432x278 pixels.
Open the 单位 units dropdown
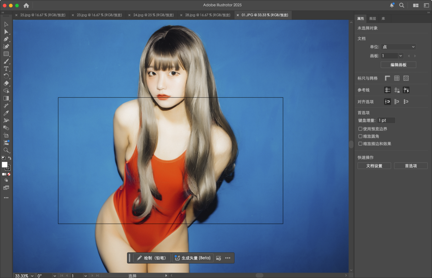[399, 47]
